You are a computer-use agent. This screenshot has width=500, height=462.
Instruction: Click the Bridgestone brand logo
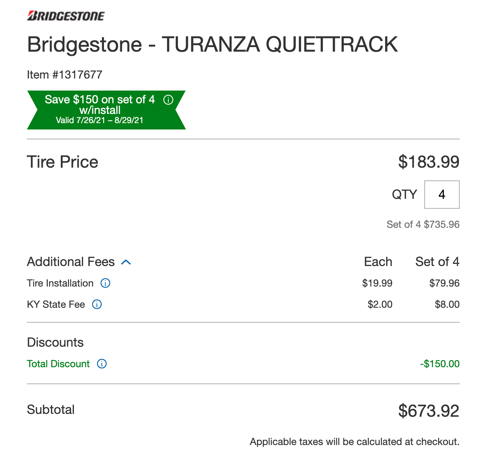pyautogui.click(x=66, y=16)
